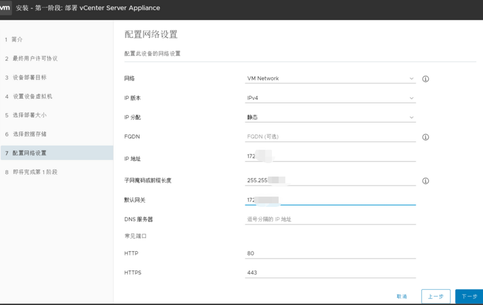Open the 网络 VM Network dropdown
The height and width of the screenshot is (305, 483).
point(330,78)
